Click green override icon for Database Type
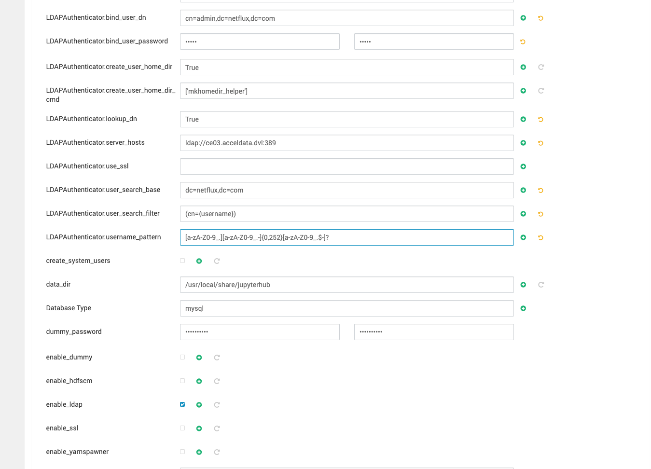This screenshot has width=651, height=469. [523, 308]
